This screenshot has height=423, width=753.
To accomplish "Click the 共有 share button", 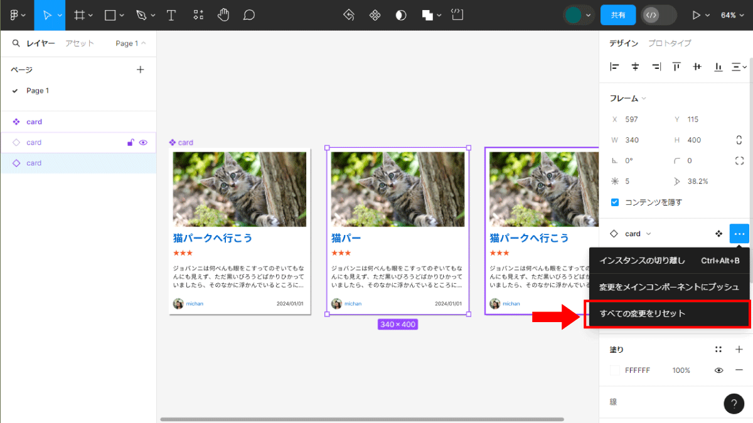I will pos(618,15).
